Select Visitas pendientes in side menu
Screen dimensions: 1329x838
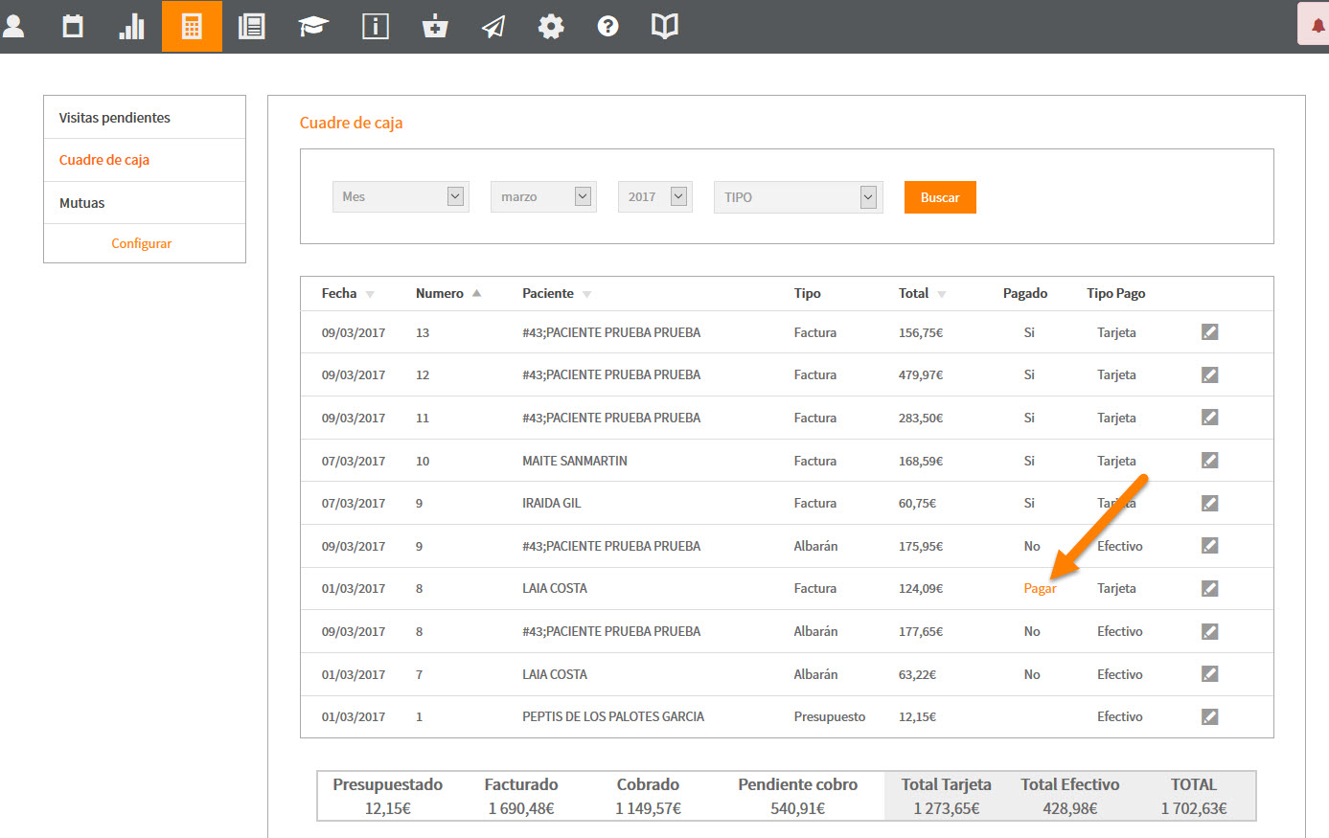coord(115,118)
